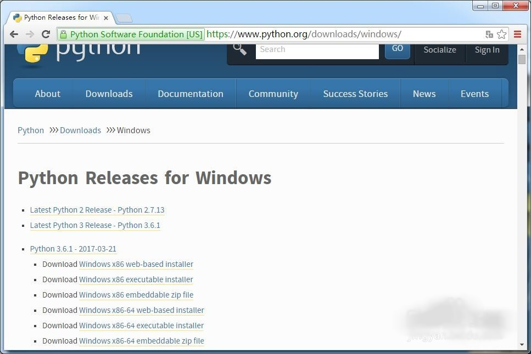Open the Community navigation item
Image resolution: width=531 pixels, height=354 pixels.
tap(273, 94)
